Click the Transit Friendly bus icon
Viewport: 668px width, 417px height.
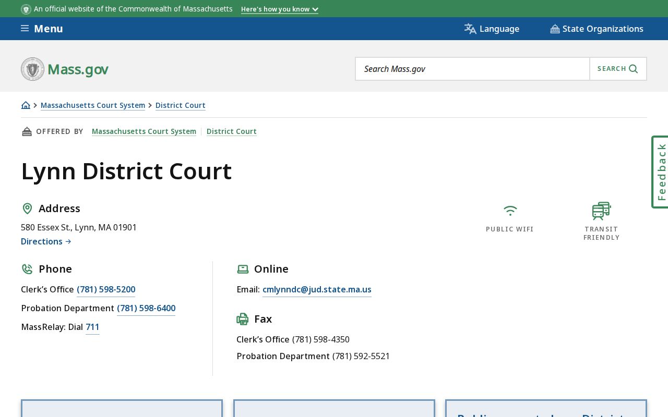601,211
